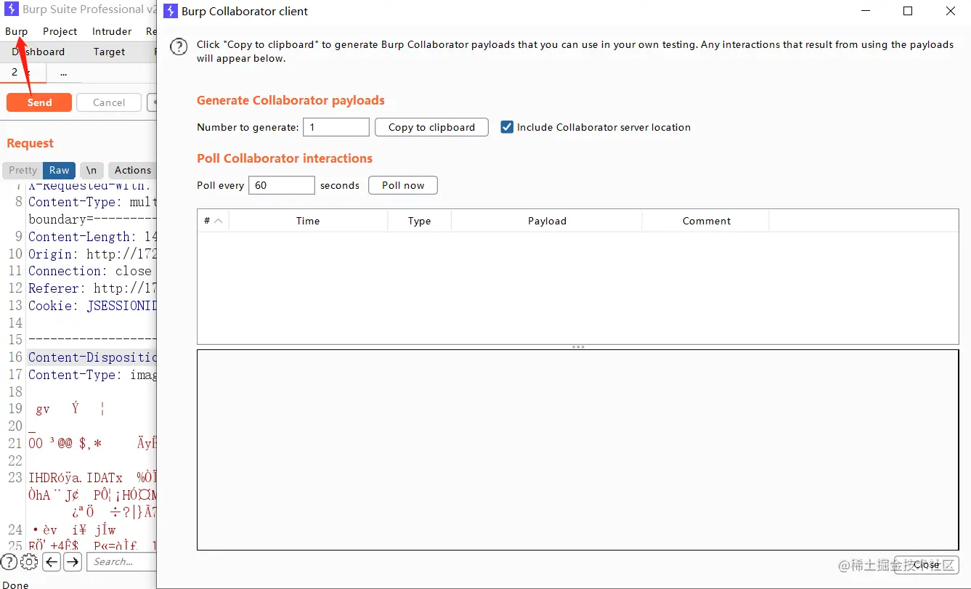Click the Cancel button in Repeater
The height and width of the screenshot is (589, 971).
[x=109, y=102]
